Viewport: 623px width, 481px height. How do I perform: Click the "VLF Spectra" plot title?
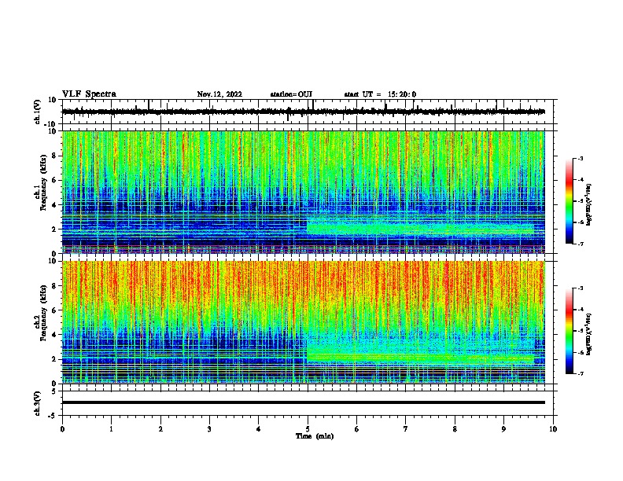(x=89, y=94)
